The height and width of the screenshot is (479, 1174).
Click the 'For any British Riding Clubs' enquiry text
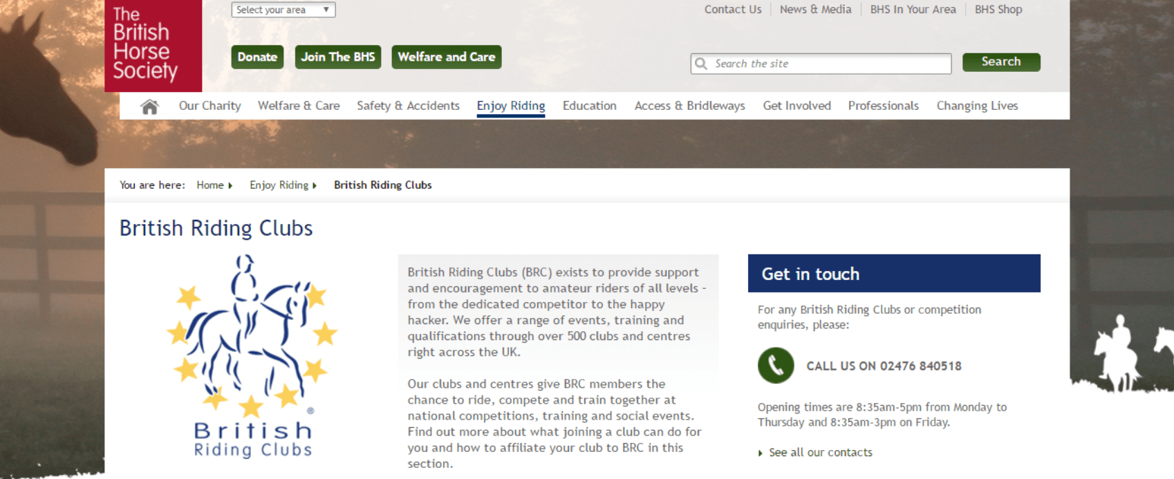coord(869,317)
